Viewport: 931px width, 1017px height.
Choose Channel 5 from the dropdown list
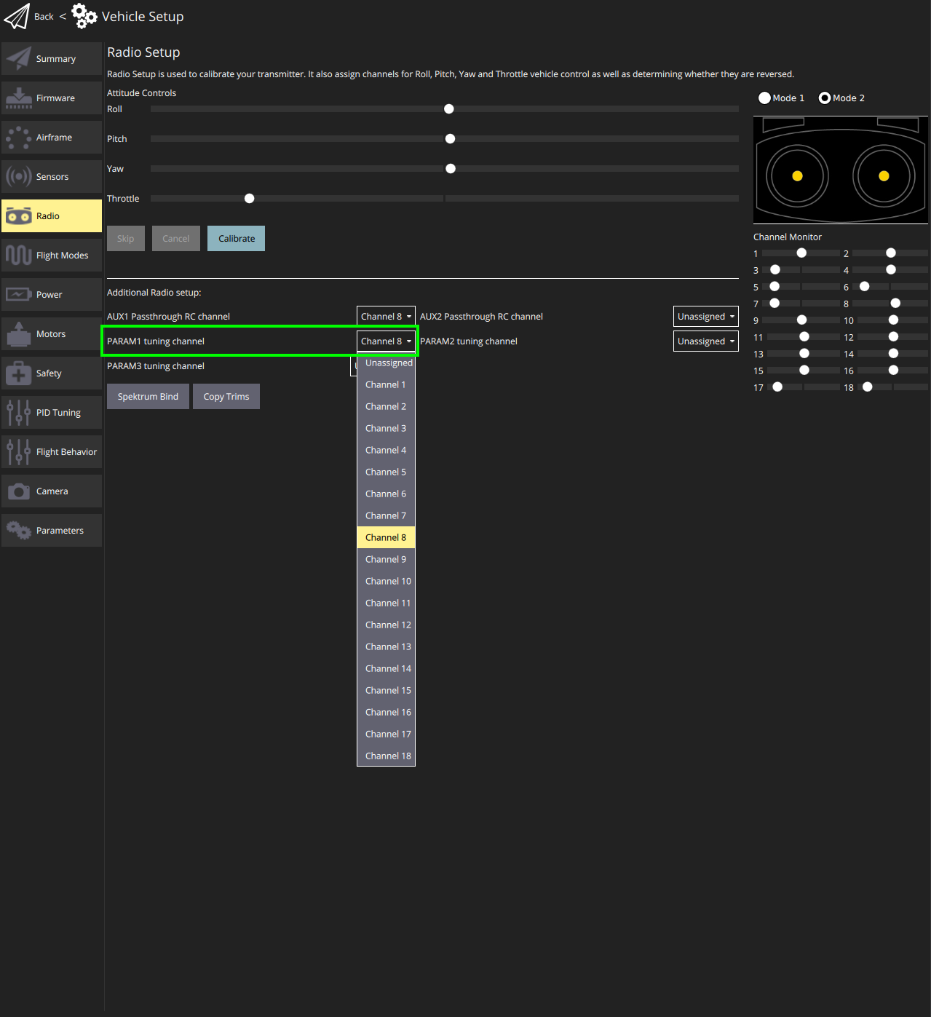[386, 472]
